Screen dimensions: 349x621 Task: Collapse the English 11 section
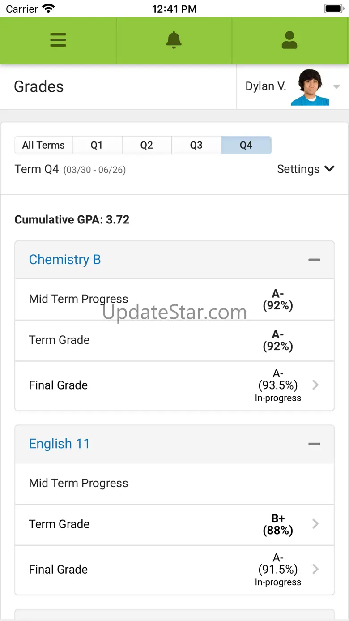(x=314, y=444)
